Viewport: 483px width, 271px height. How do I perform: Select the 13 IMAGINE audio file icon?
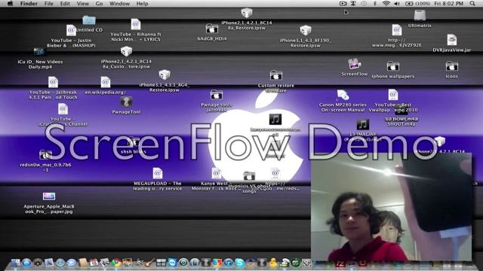click(362, 124)
